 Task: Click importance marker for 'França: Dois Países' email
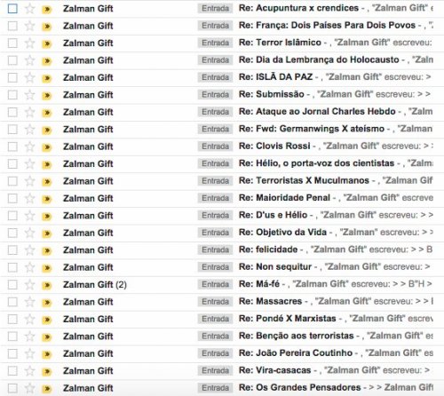47,27
